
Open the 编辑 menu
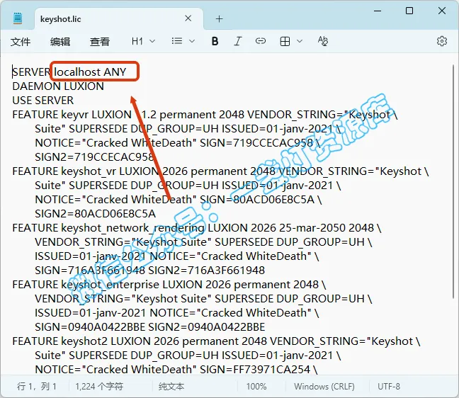point(60,42)
